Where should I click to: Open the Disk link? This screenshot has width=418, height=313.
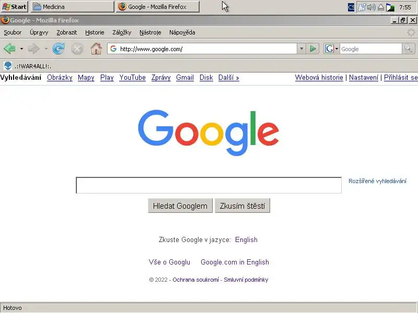pos(206,77)
